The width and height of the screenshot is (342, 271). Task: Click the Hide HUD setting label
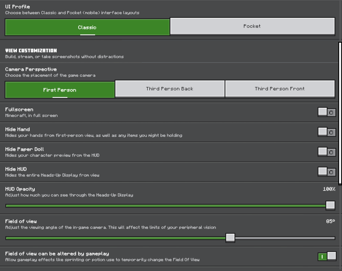pos(16,169)
